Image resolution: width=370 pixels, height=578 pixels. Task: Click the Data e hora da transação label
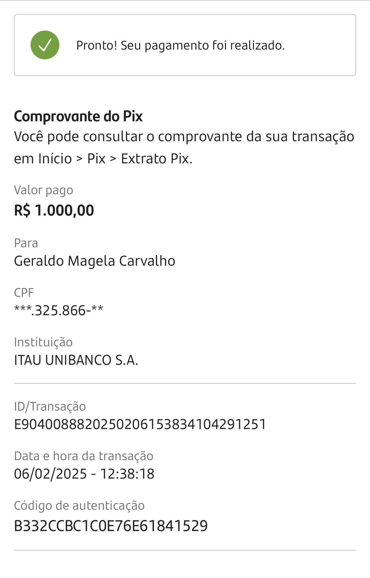[84, 456]
